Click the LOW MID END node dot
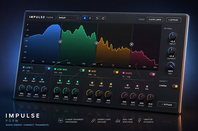Screen dimensions: 198x131 [x=77, y=82]
